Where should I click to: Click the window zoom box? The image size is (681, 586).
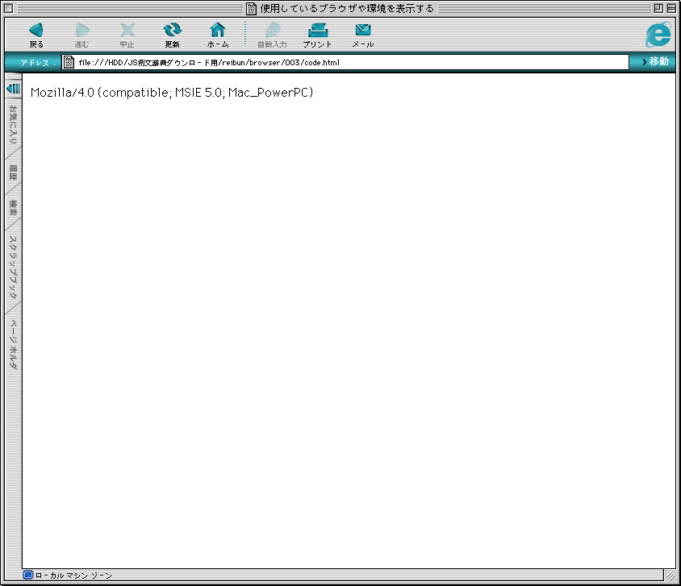tap(658, 8)
